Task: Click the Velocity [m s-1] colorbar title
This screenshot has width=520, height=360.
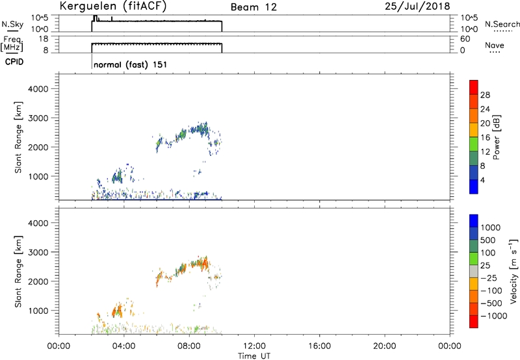Action: point(513,271)
